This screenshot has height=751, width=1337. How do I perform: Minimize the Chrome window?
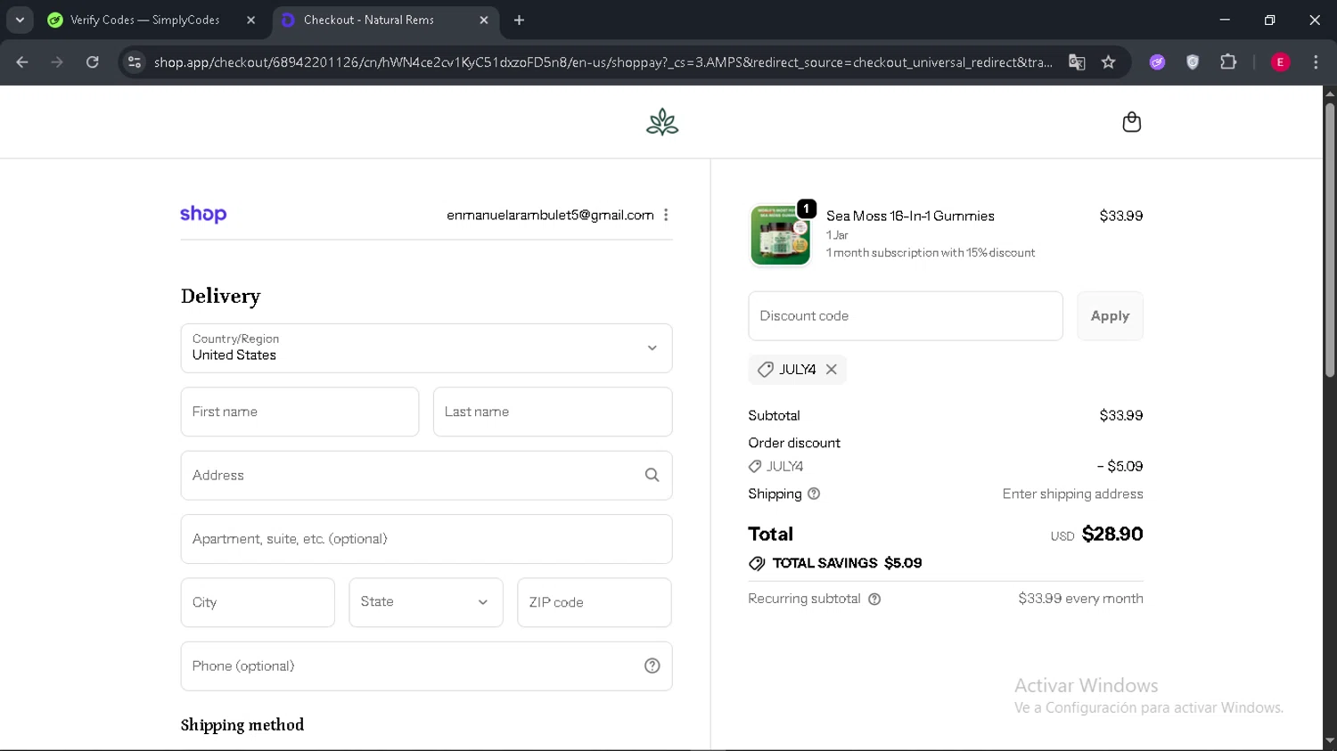[x=1225, y=20]
